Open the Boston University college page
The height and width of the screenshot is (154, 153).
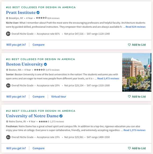24,64
